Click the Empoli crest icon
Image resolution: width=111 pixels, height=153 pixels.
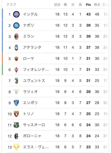[16, 103]
